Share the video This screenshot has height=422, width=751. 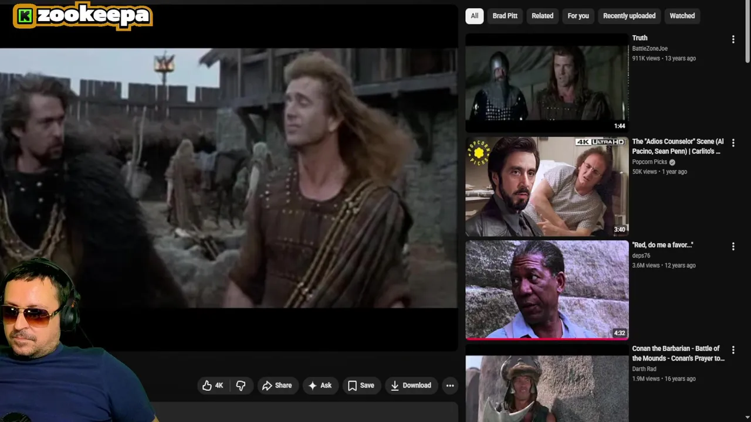tap(277, 385)
